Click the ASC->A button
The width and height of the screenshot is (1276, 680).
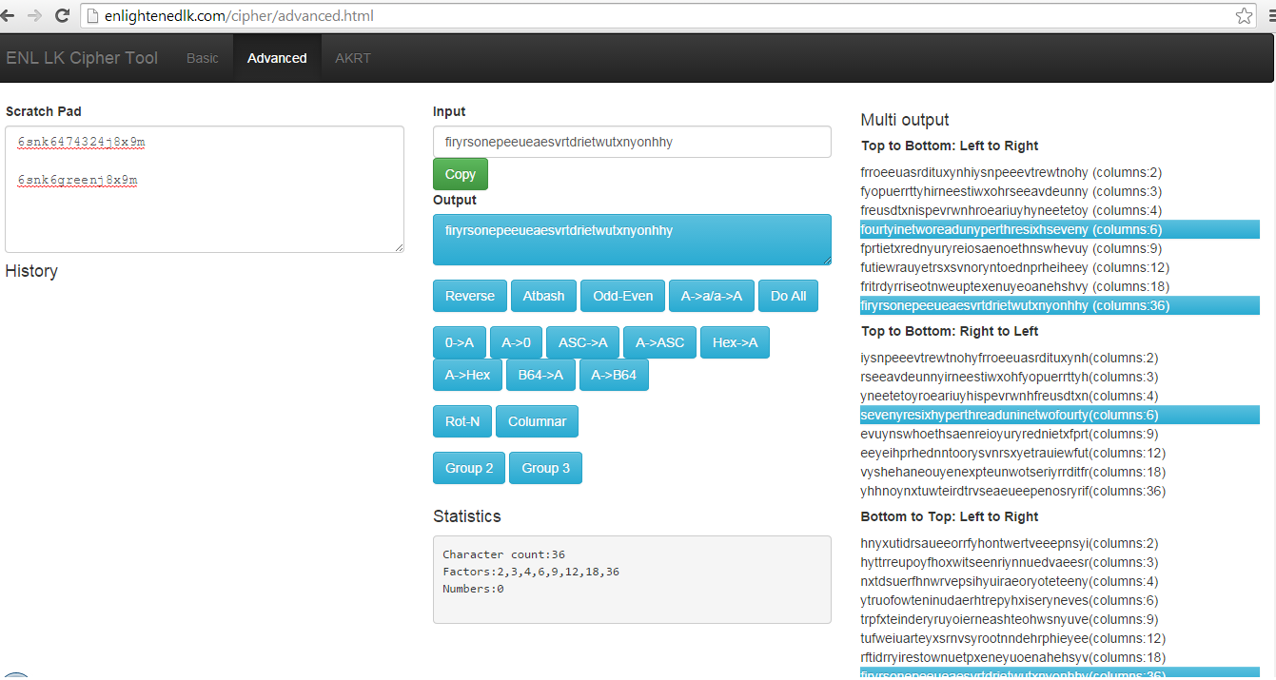coord(583,342)
